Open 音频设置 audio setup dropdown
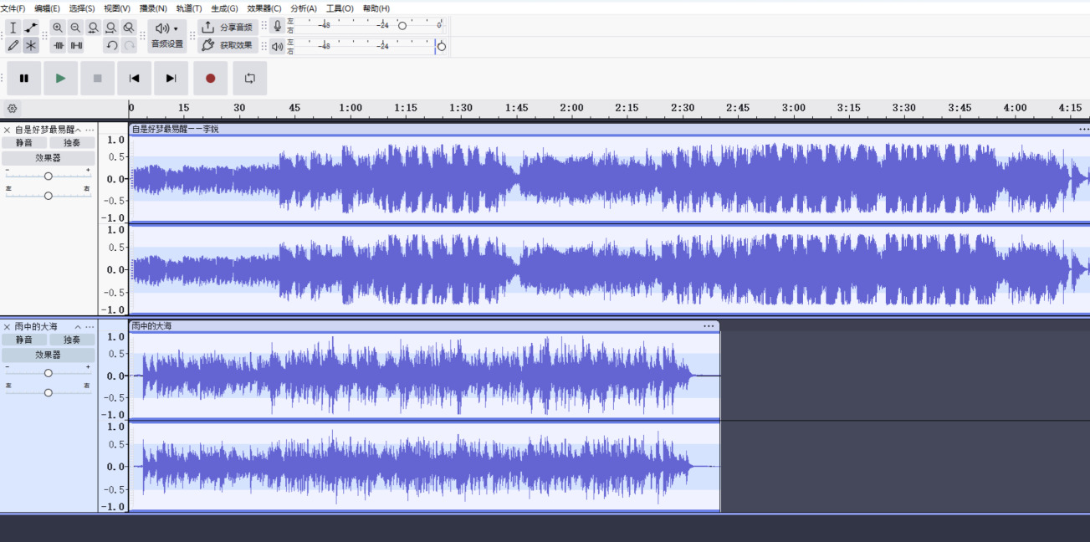This screenshot has width=1090, height=542. pos(167,36)
